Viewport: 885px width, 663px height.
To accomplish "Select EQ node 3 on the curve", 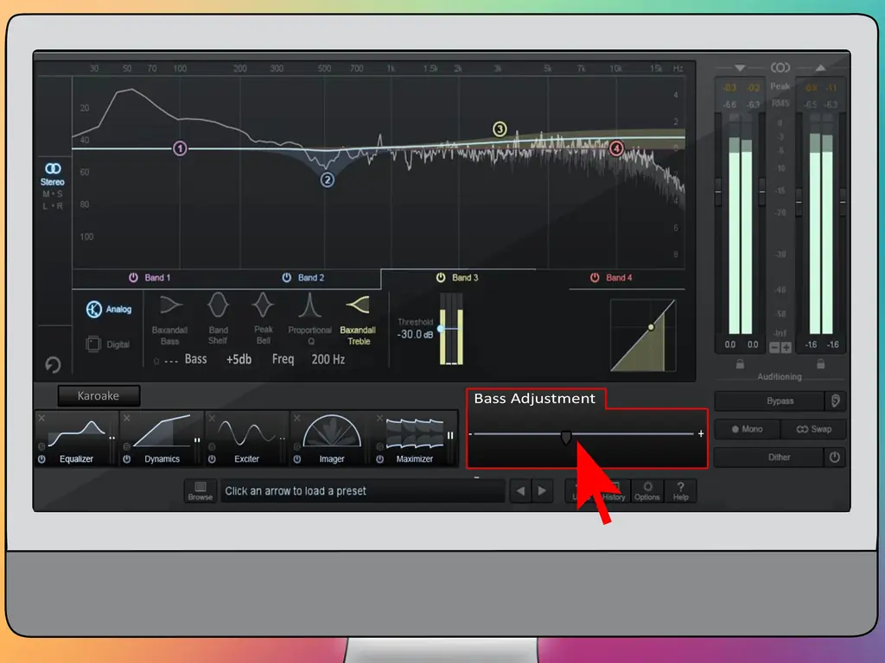I will [500, 129].
